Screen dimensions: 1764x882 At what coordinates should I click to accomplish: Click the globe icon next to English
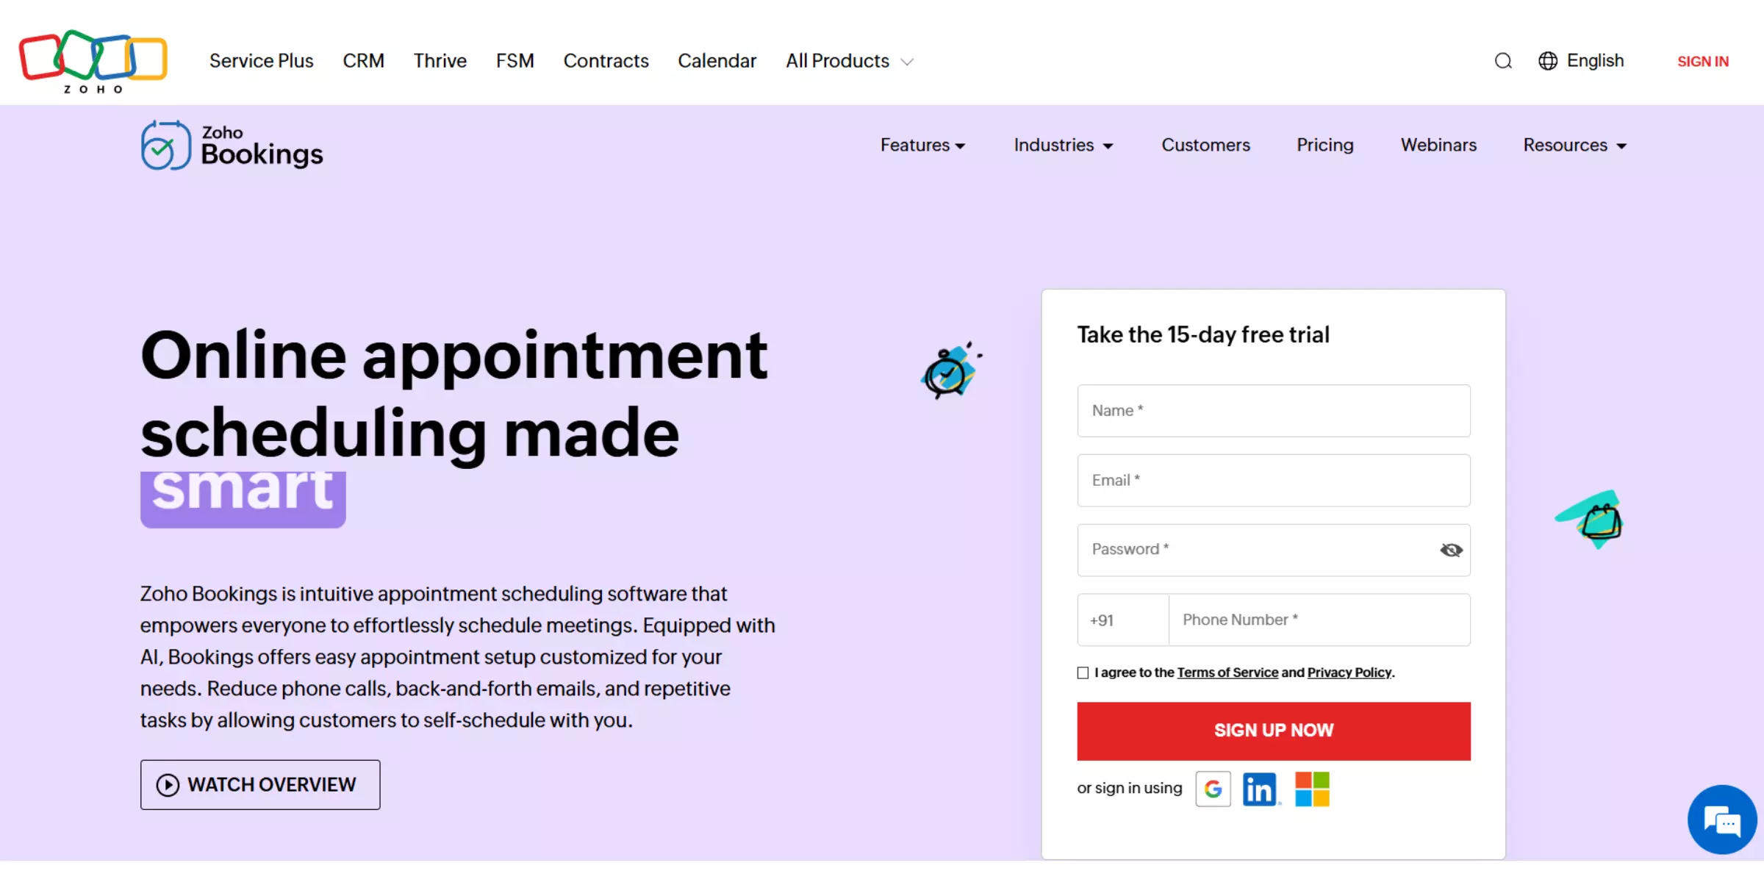click(1547, 61)
